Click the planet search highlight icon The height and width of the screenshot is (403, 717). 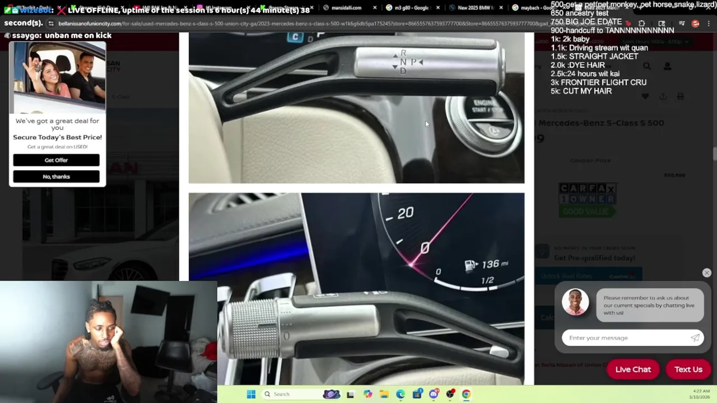[331, 394]
